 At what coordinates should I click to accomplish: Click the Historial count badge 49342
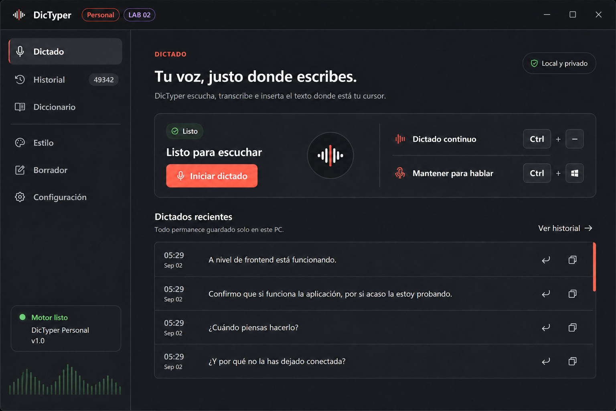pyautogui.click(x=103, y=79)
